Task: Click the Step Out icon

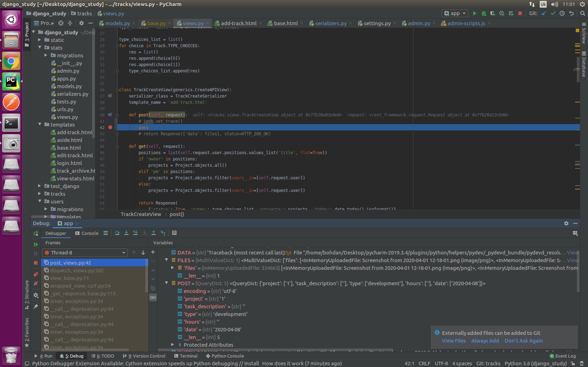Action: (154, 233)
